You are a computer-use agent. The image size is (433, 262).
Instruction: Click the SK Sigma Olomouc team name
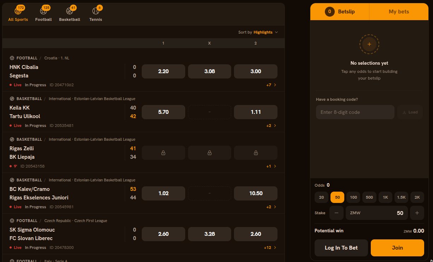coord(32,230)
